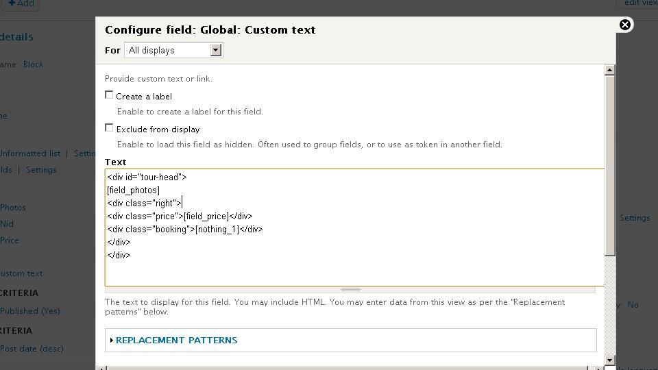658x370 pixels.
Task: Open the fields 'Settings' link on the left
Action: pos(41,170)
